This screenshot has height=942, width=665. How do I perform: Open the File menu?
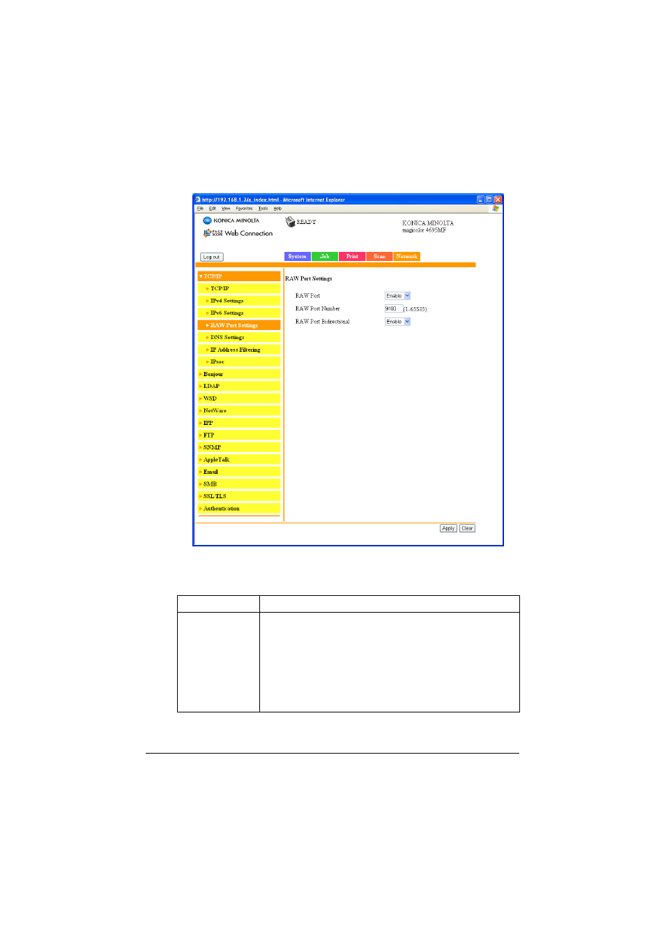pyautogui.click(x=200, y=208)
